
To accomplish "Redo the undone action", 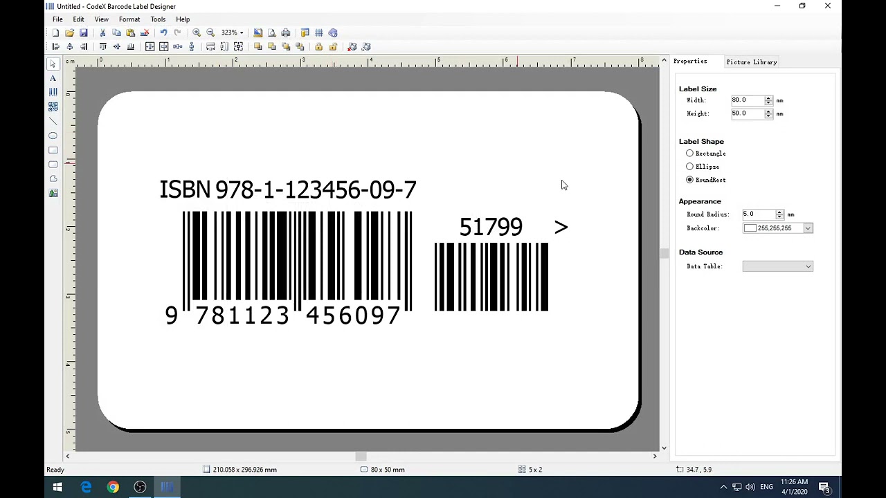I will click(x=177, y=33).
